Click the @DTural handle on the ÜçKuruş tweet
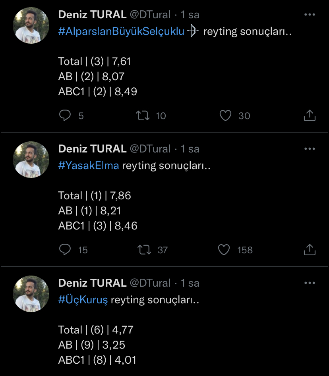 [x=150, y=283]
